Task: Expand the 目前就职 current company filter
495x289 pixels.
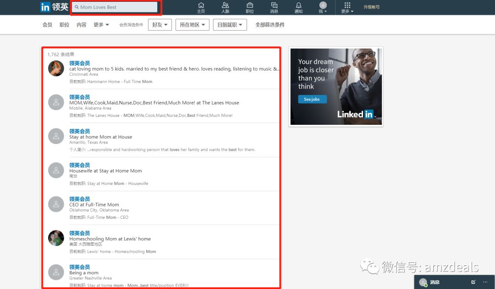Action: pyautogui.click(x=230, y=25)
